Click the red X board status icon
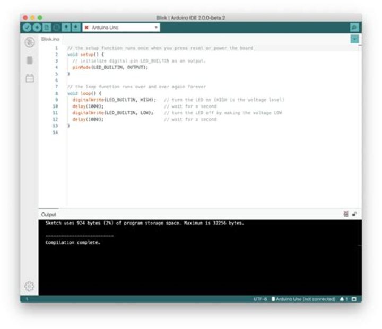Viewport: 382px width, 329px height. coord(86,28)
